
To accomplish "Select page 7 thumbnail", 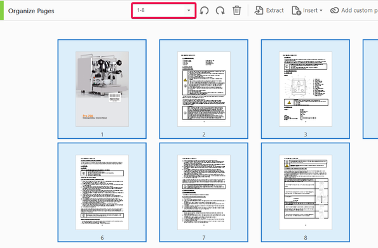I will coord(204,192).
